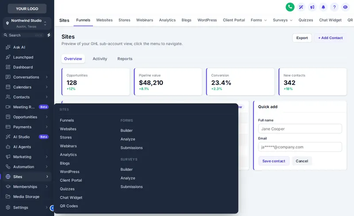354x216 pixels.
Task: Click the help question mark icon
Action: click(335, 7)
